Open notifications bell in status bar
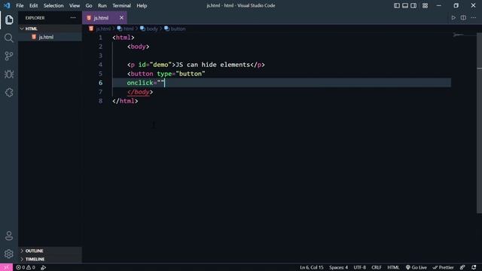The image size is (482, 271). 474,267
